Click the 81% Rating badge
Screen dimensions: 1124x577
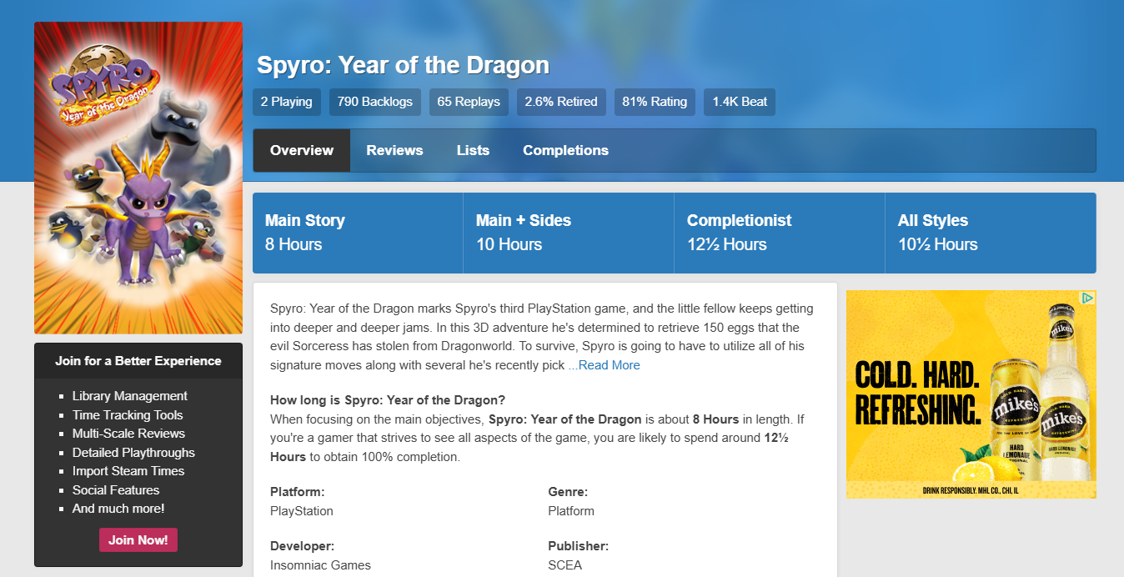655,102
